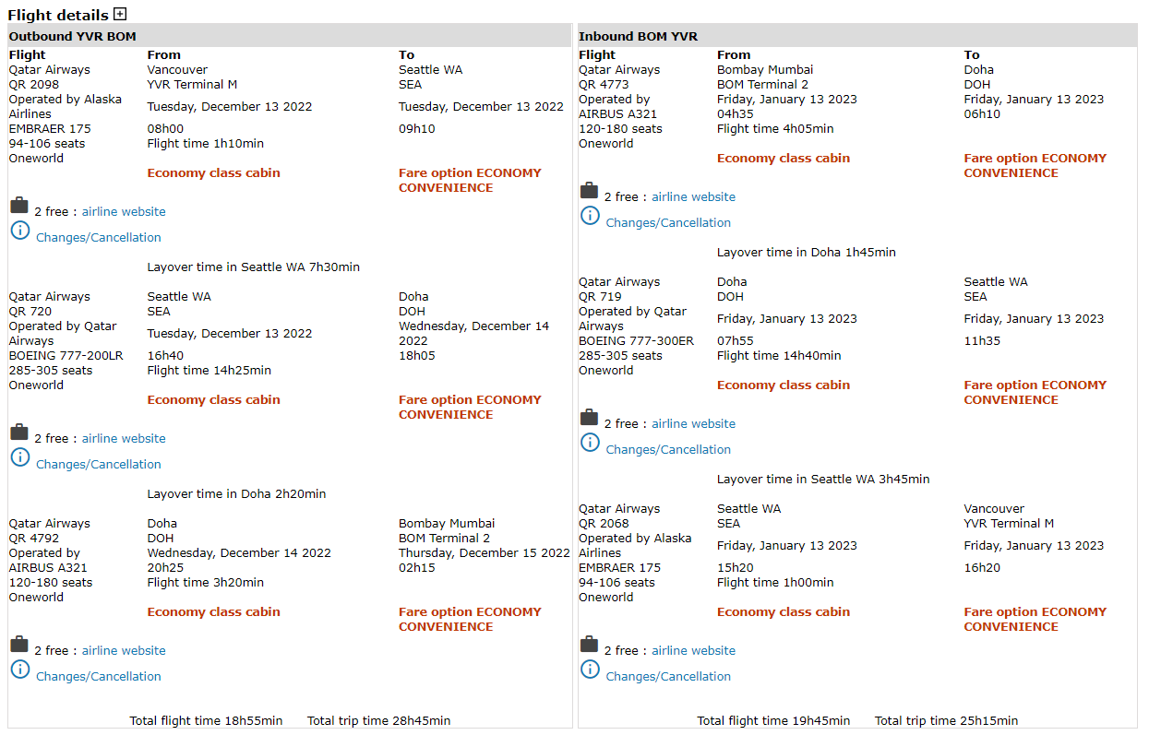Screen dimensions: 1149x735
Task: Open airline website link for flight QR 2068
Action: coord(693,651)
